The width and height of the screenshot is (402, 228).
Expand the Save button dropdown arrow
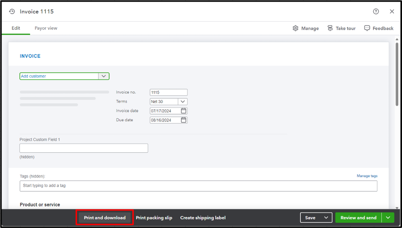coord(326,218)
